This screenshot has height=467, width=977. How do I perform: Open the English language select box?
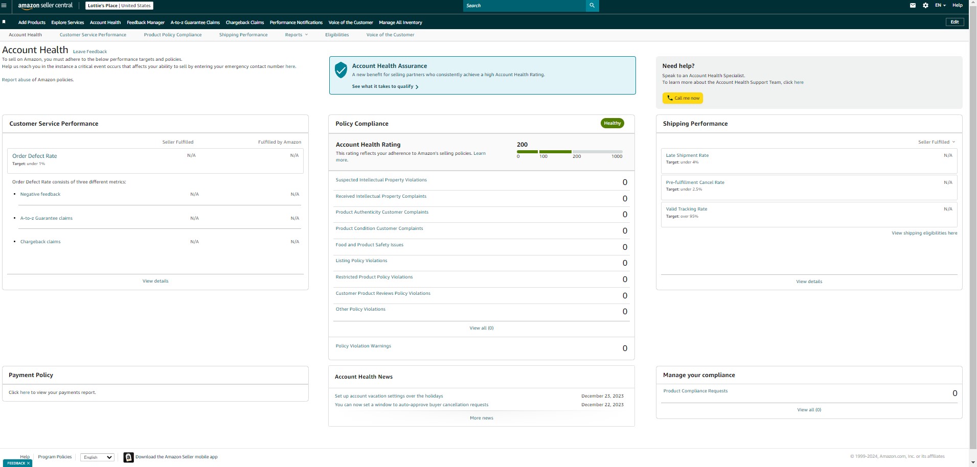pos(97,457)
